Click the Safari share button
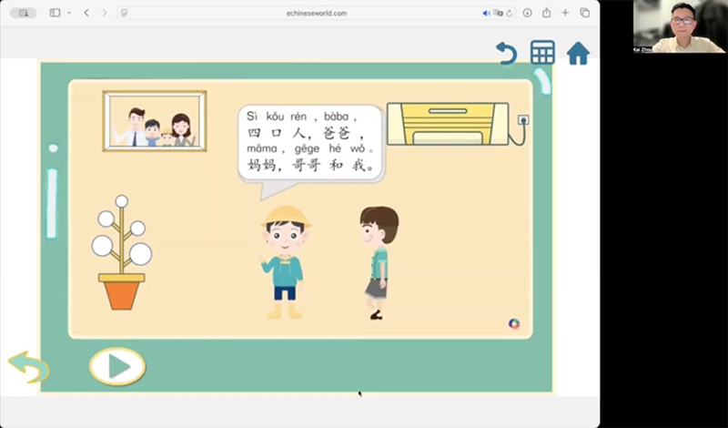728x428 pixels. coord(546,13)
